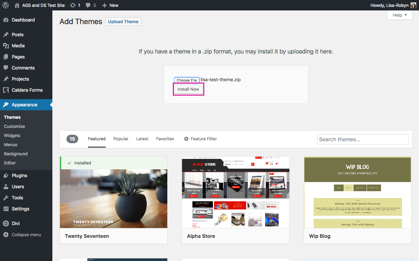419x261 pixels.
Task: Open Posts menu label
Action: (18, 35)
